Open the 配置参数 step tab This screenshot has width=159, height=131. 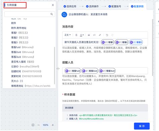pyautogui.click(x=137, y=6)
